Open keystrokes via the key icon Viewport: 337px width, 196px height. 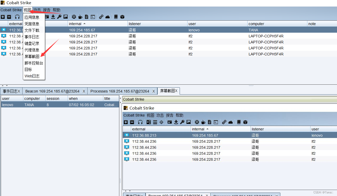(59, 17)
